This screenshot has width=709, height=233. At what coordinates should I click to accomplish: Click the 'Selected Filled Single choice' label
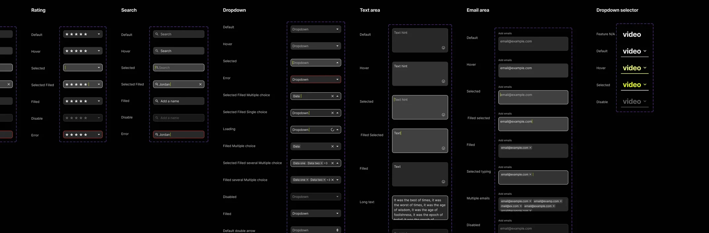click(x=245, y=112)
